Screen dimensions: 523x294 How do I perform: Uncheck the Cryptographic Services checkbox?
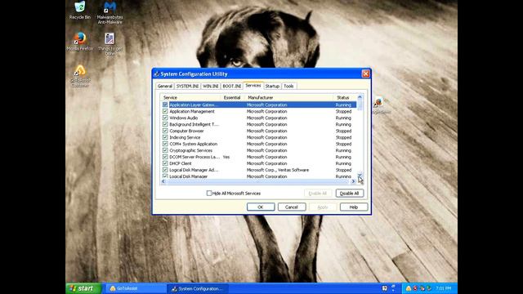tap(165, 150)
